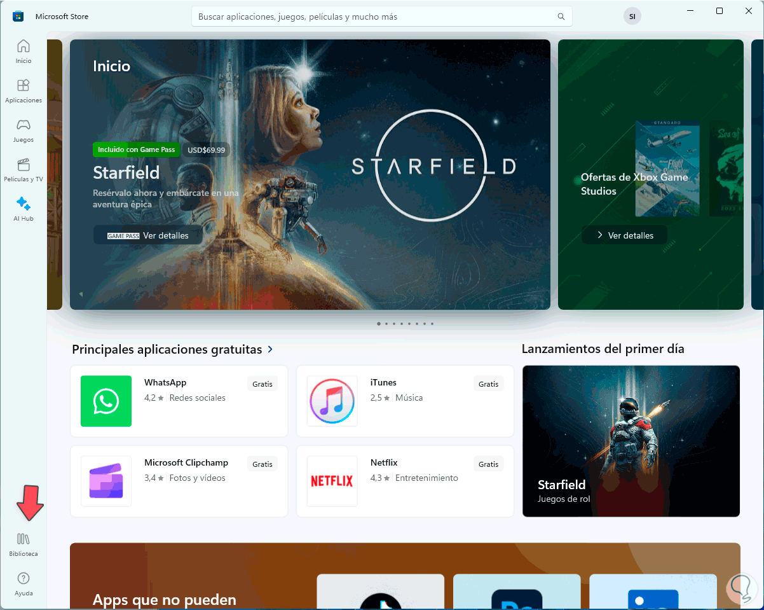Click Lanzamientos del primer día heading
764x610 pixels.
coord(603,349)
